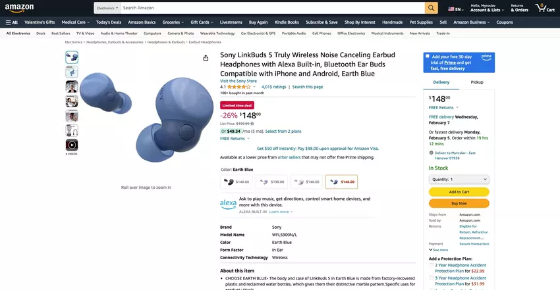Switch to the Pickup tab
This screenshot has height=290, width=560.
pos(477,82)
